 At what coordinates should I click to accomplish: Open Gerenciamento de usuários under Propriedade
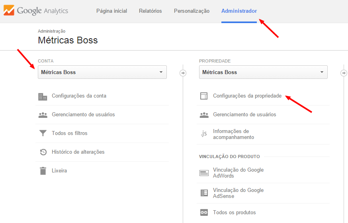point(244,115)
